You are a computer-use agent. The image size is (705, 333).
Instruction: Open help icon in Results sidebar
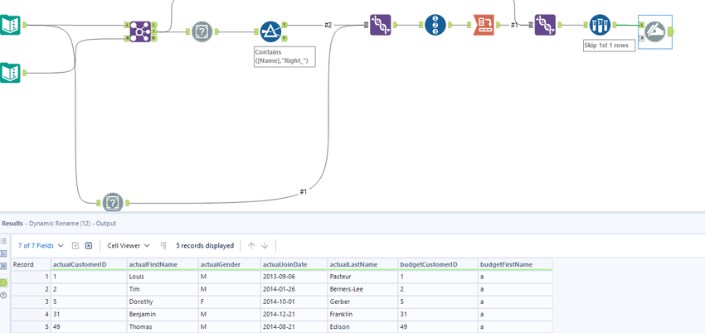3,295
